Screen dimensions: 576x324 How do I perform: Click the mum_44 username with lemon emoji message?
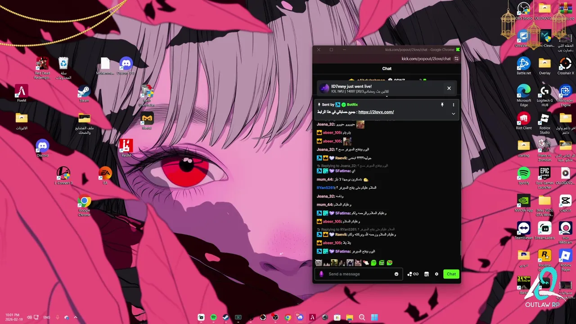pos(325,179)
